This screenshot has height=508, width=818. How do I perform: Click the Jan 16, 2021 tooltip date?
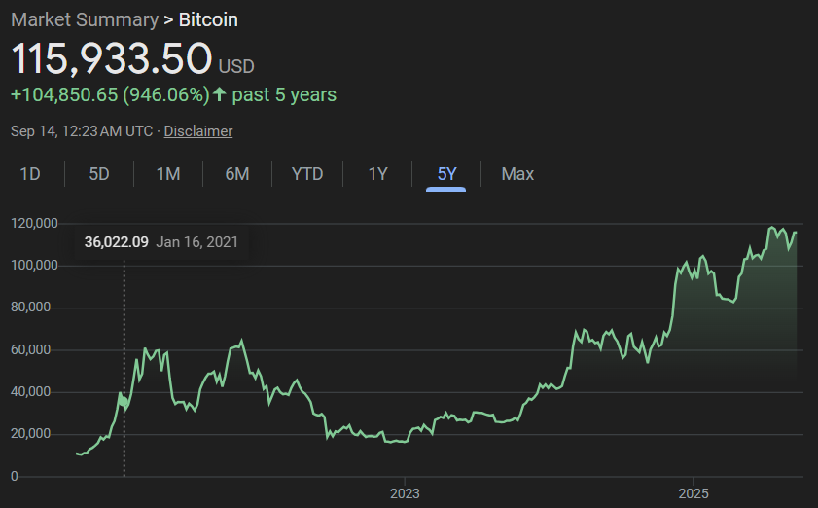click(x=197, y=242)
